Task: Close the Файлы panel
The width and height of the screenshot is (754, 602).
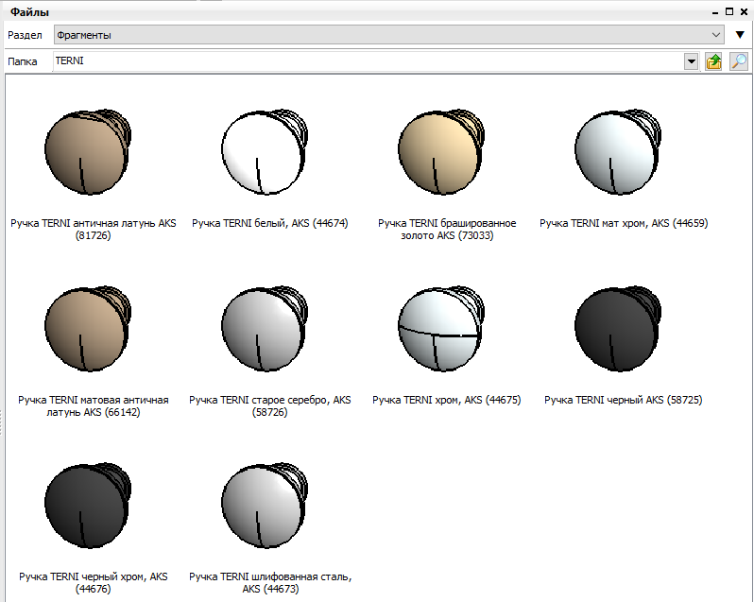Action: [x=744, y=12]
